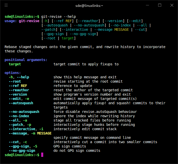Click the magenta cursor at bottom prompt
This screenshot has width=178, height=164.
pos(42,155)
